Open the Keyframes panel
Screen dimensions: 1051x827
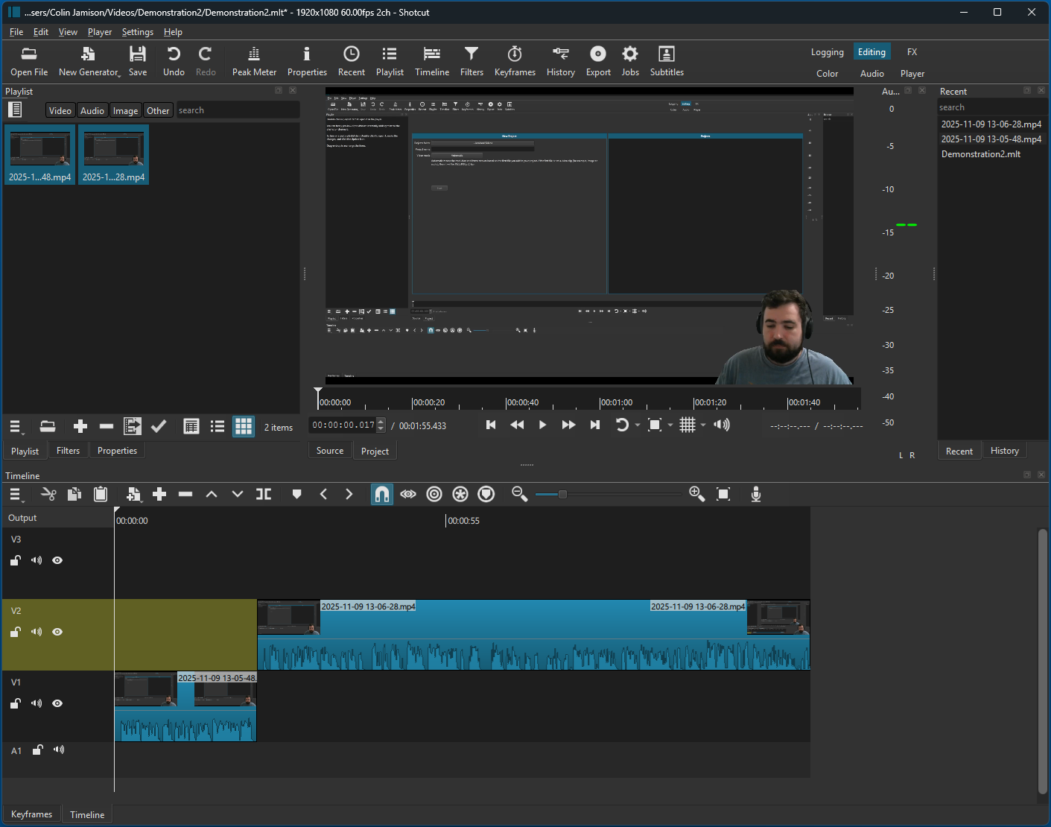pos(515,60)
